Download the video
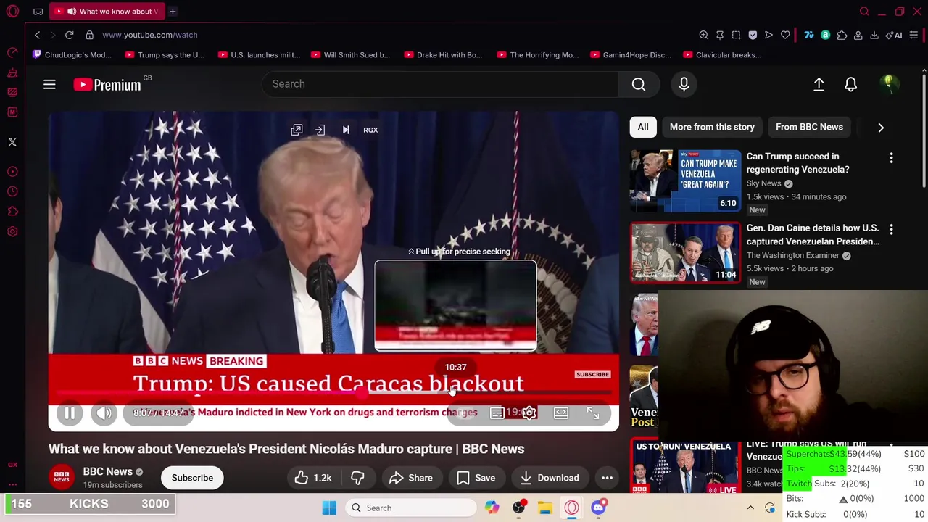 click(549, 478)
